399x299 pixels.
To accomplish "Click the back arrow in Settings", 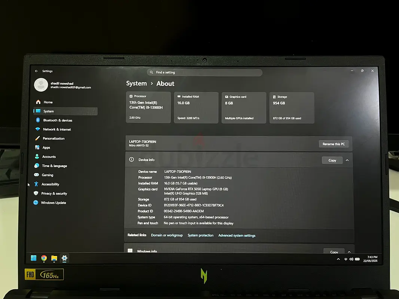I will (36, 71).
